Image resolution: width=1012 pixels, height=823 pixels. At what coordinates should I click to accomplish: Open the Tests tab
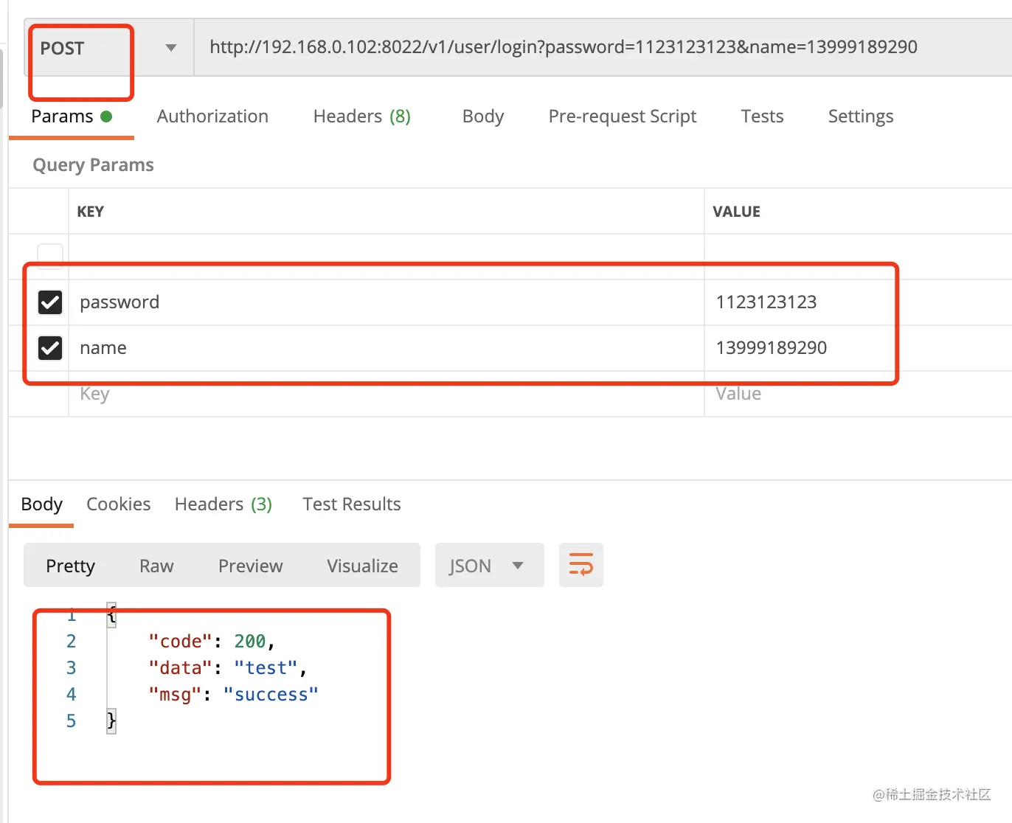click(762, 117)
